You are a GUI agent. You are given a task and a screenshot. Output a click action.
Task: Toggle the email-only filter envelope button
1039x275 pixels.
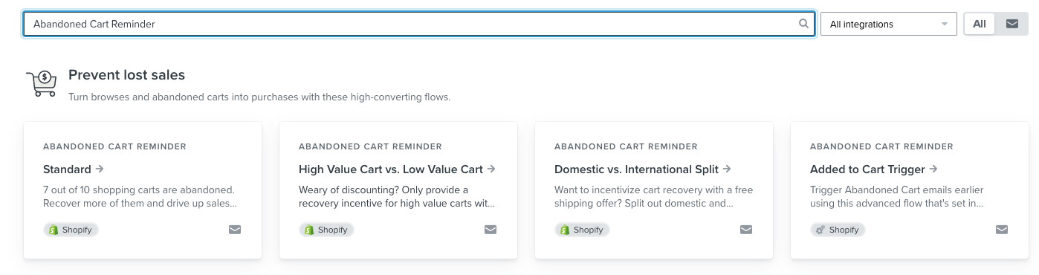(x=1012, y=24)
